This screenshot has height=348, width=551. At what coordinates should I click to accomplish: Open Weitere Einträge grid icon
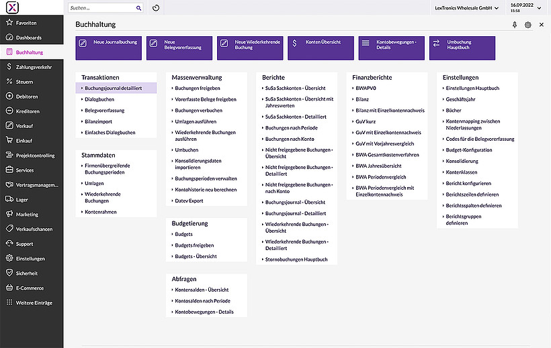[9, 302]
